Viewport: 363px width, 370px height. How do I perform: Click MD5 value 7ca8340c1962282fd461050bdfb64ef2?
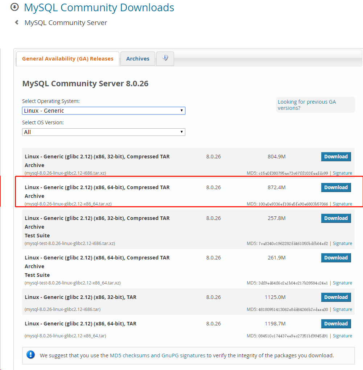[x=293, y=244]
